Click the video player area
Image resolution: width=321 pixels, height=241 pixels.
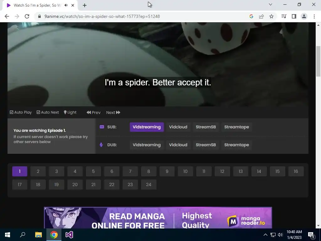158,64
